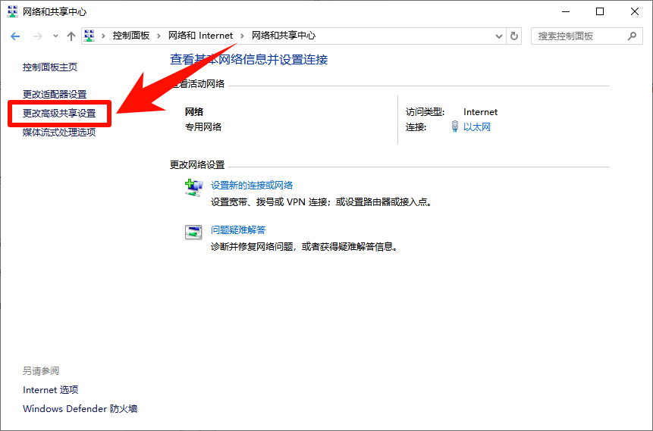Open address bar history dropdown
Screen dimensions: 653x431
click(498, 36)
